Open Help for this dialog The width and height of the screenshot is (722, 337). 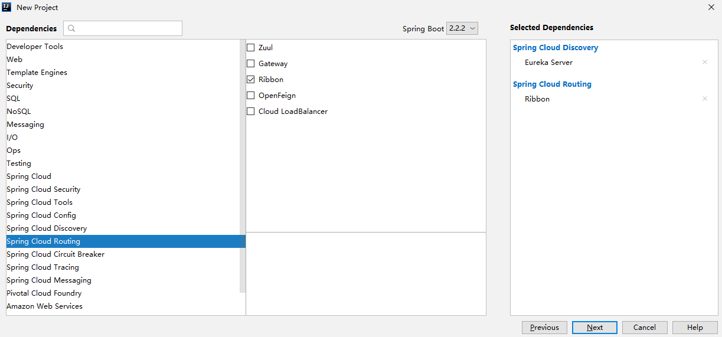pos(695,328)
